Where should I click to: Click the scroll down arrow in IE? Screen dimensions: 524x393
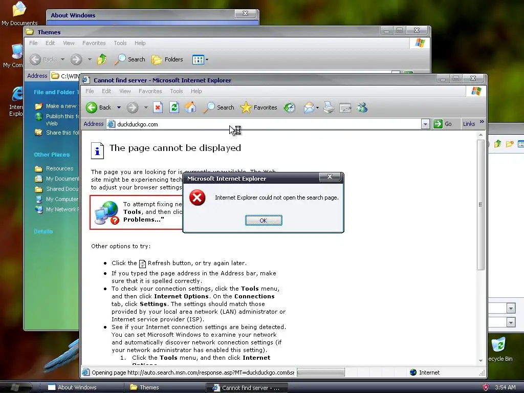pos(481,361)
